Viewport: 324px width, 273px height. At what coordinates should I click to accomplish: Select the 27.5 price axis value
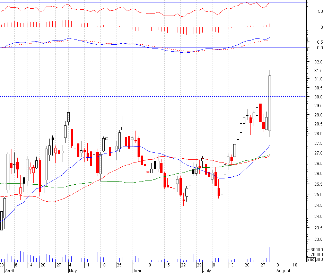318,143
